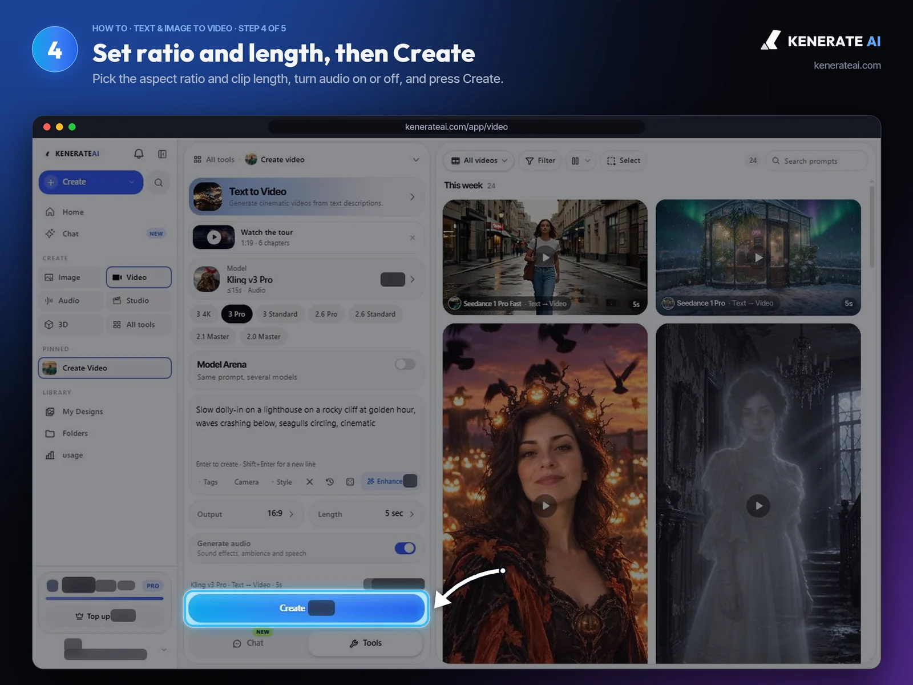Select the 2.6 Pro model chip
This screenshot has height=685, width=913.
pos(326,314)
